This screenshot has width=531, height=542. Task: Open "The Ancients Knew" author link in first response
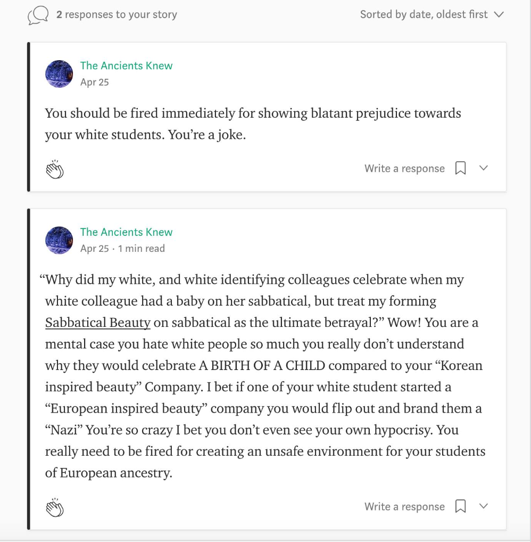pyautogui.click(x=126, y=65)
